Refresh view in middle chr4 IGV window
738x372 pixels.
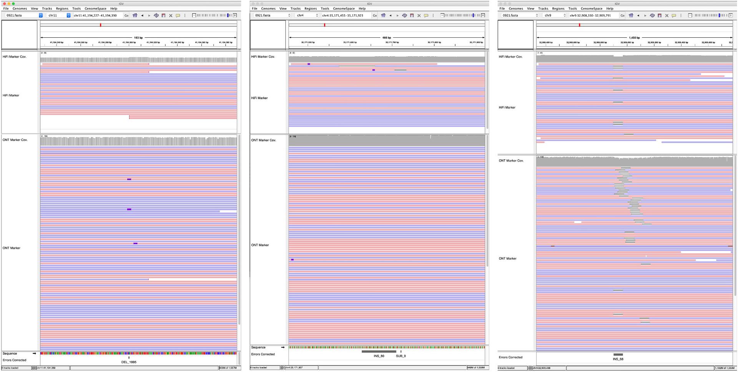404,15
